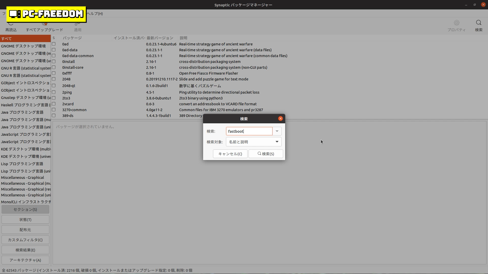488x274 pixels.
Task: Open the search history dropdown arrow
Action: (x=277, y=131)
